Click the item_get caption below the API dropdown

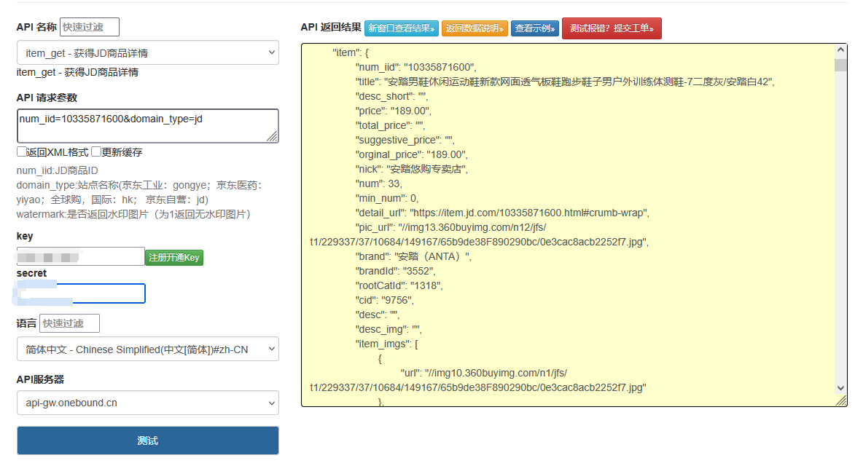77,72
